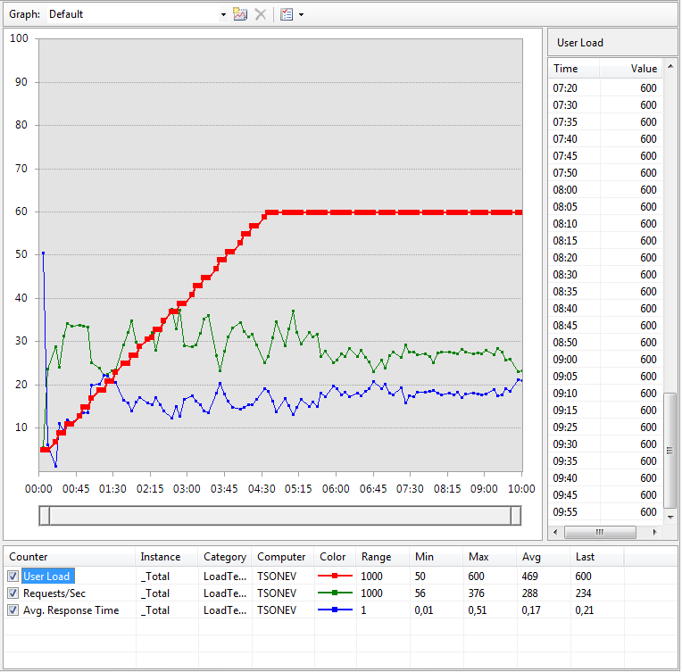Sort by the Min column header
The image size is (682, 672).
click(x=437, y=557)
